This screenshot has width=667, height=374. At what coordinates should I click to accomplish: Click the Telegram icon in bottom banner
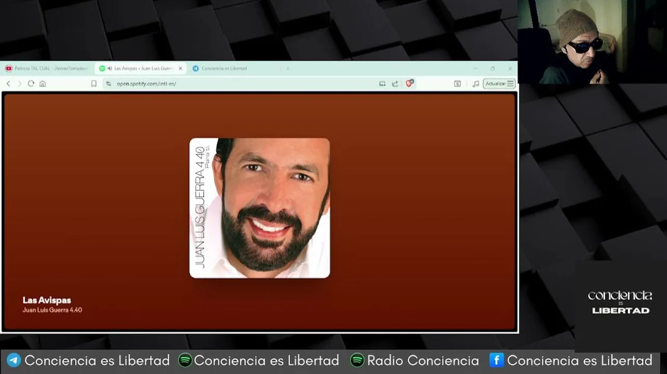(14, 360)
